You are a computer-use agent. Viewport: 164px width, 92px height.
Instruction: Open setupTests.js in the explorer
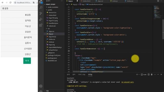click(x=53, y=50)
